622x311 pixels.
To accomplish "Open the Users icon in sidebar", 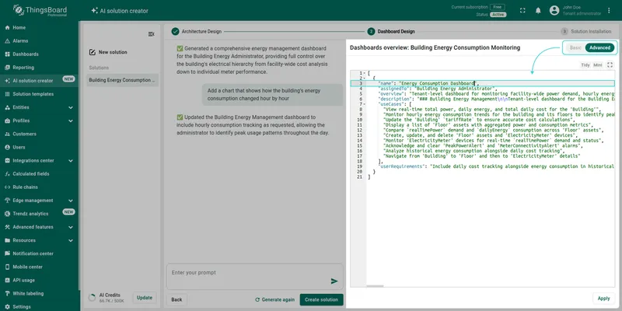I will 7,147.
